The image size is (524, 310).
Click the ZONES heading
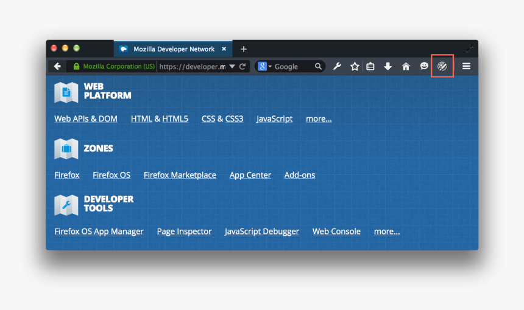point(98,148)
